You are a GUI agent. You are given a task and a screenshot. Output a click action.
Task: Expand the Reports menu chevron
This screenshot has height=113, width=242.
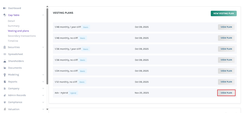click(x=43, y=82)
